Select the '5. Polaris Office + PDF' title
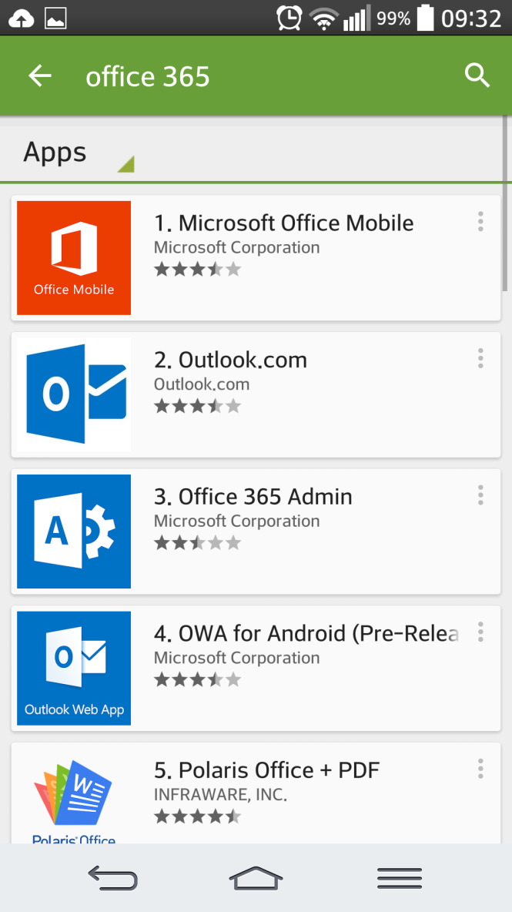The width and height of the screenshot is (512, 912). pyautogui.click(x=266, y=770)
